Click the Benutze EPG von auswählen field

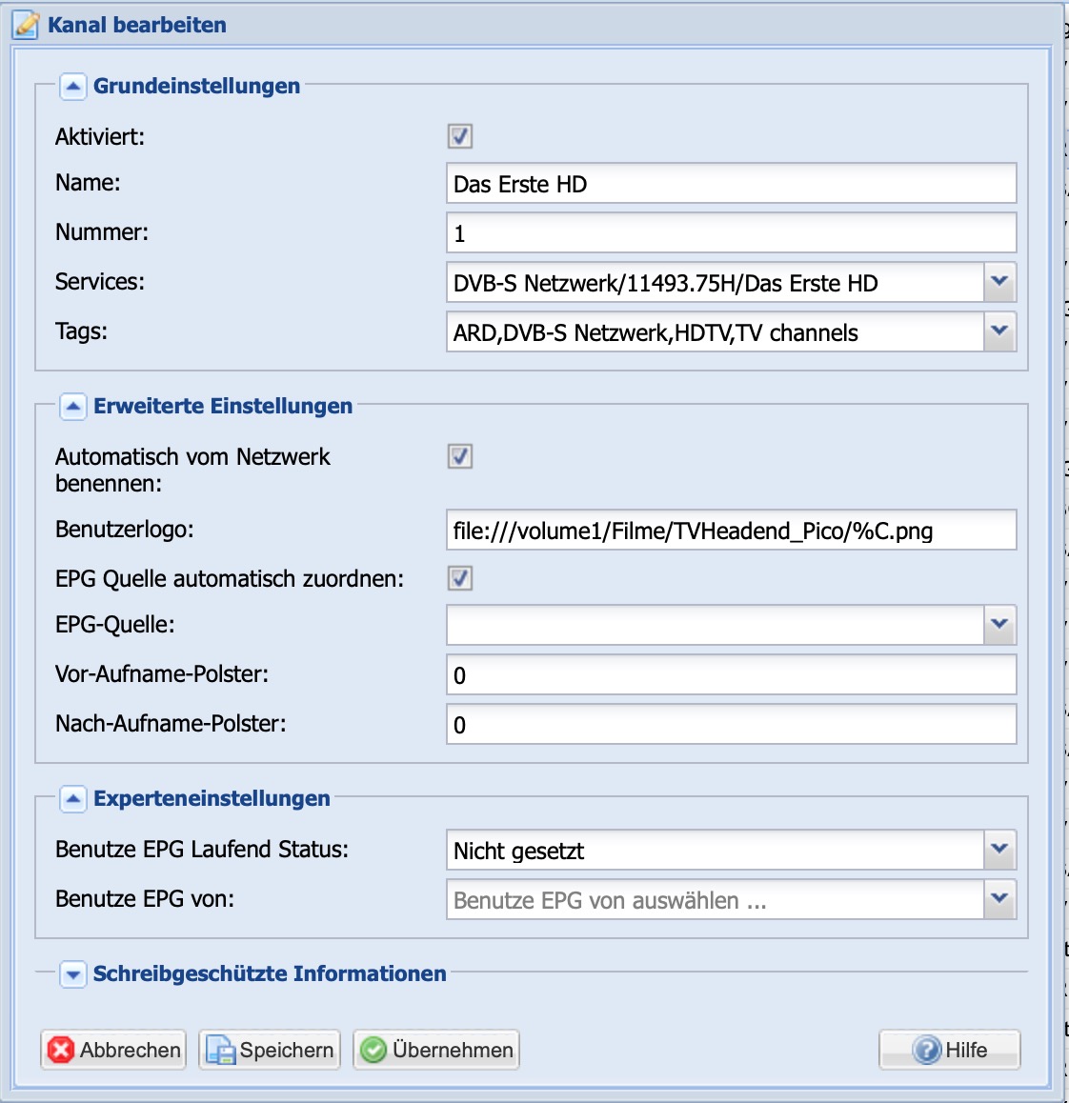[715, 899]
